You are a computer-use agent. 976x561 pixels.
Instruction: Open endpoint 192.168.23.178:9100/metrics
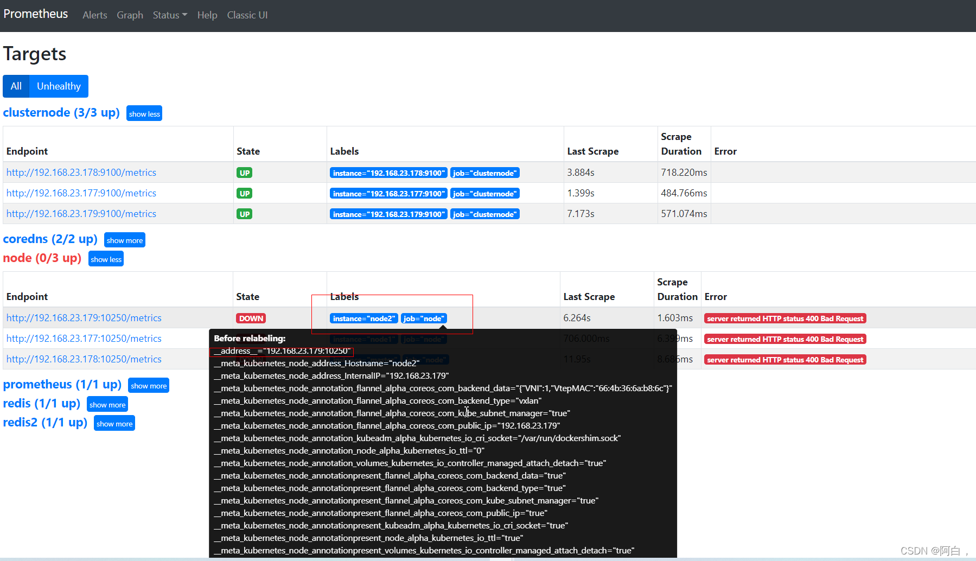click(81, 173)
